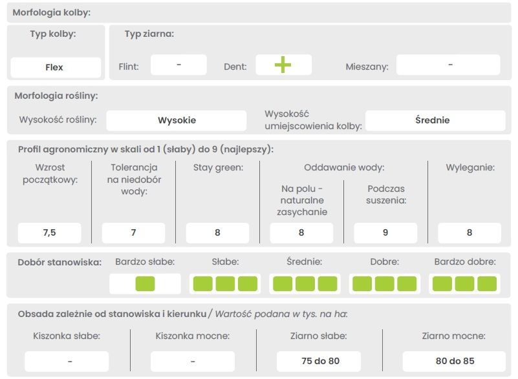Click the value 9 for Podczas suszenia

[385, 232]
